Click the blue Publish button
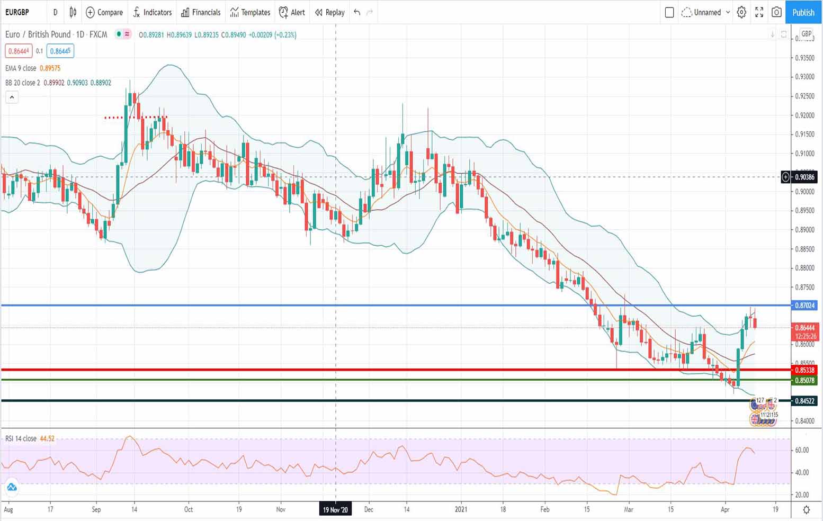 pos(803,12)
